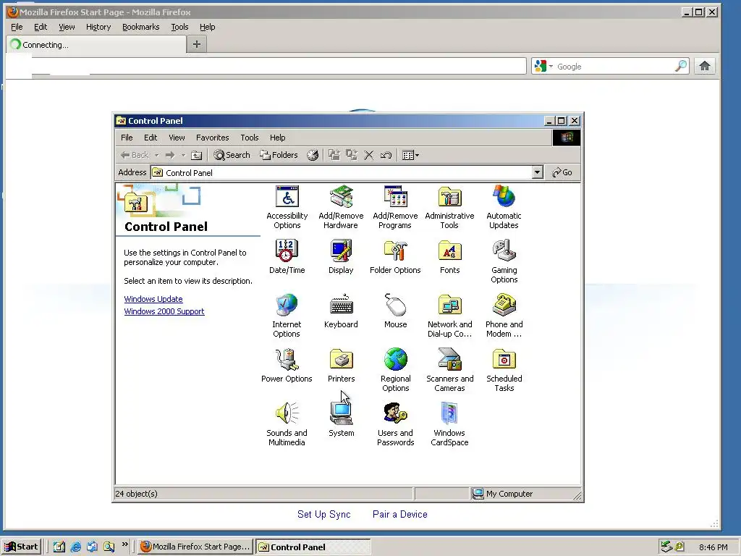Open Firefox Tools menu
The image size is (741, 556).
[179, 27]
